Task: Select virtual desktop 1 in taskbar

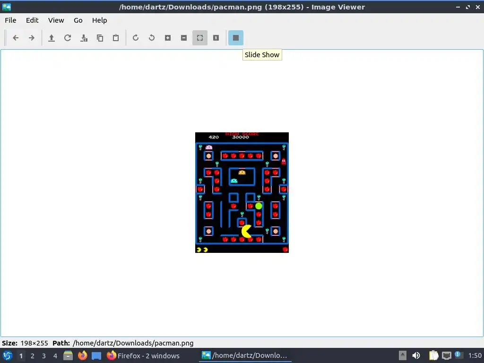Action: click(21, 356)
